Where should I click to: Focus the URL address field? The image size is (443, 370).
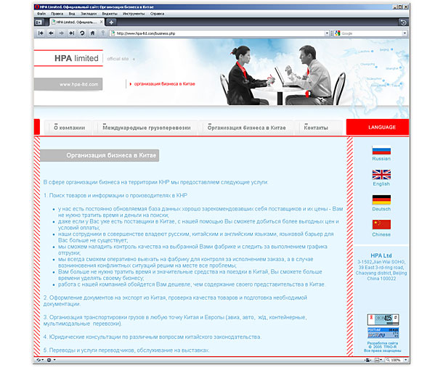220,33
